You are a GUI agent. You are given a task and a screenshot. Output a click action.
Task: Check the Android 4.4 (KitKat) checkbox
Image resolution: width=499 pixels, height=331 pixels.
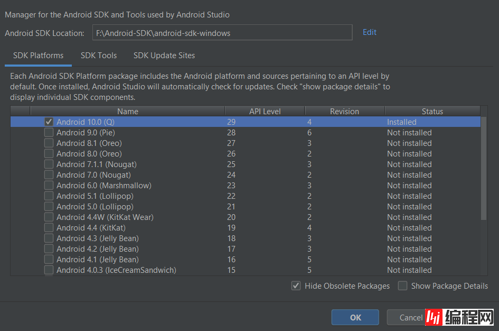tap(49, 228)
